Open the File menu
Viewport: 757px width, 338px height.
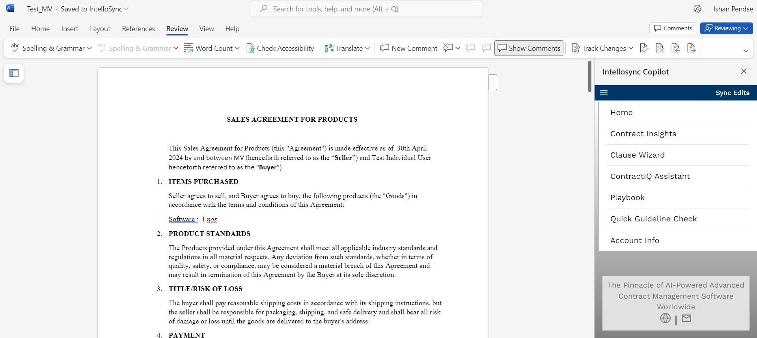15,29
